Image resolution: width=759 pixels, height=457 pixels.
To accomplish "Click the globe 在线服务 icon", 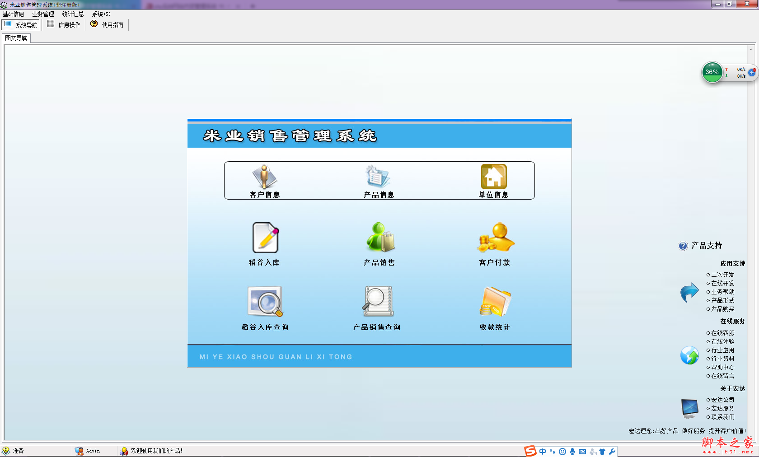I will point(689,355).
